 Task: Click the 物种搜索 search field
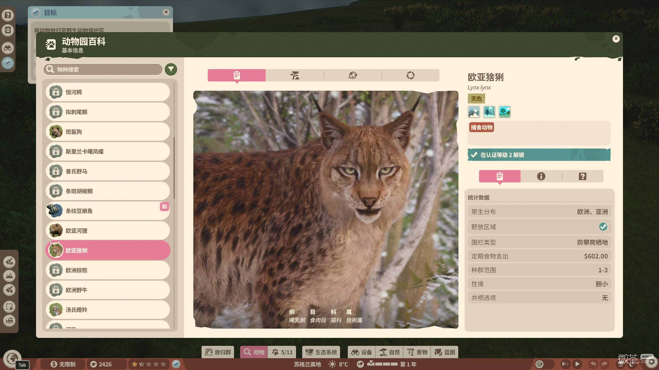[x=103, y=69]
